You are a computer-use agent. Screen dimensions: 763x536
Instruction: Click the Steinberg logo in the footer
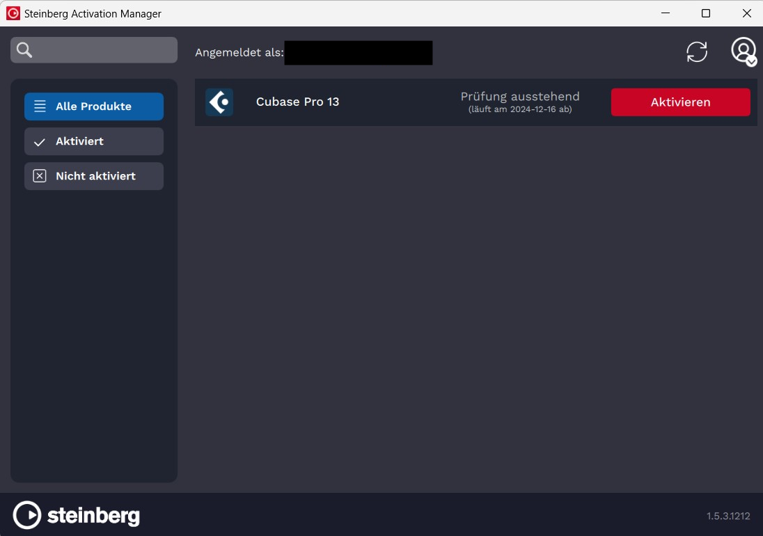point(77,515)
